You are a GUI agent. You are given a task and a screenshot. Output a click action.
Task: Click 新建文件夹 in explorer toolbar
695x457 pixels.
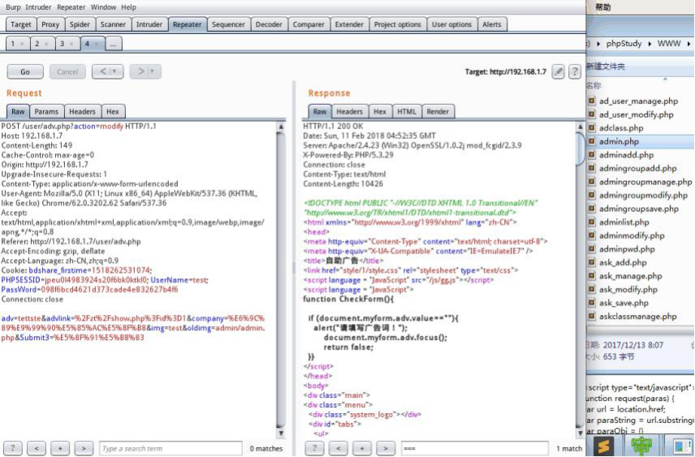point(606,67)
